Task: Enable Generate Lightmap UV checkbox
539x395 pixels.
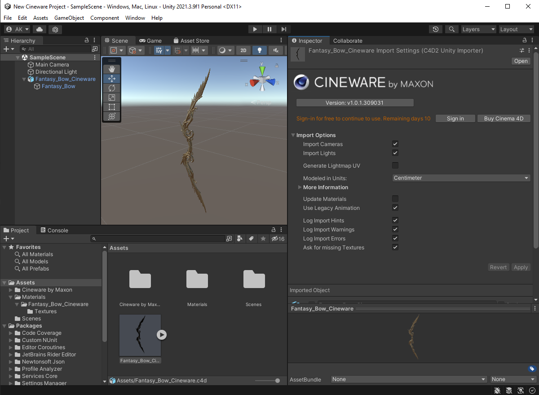Action: click(x=395, y=165)
